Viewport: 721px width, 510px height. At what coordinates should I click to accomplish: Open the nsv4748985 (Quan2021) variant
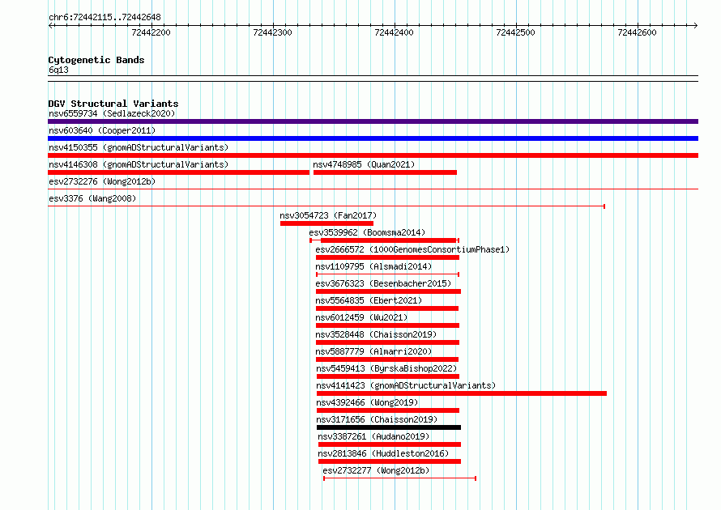pyautogui.click(x=385, y=172)
